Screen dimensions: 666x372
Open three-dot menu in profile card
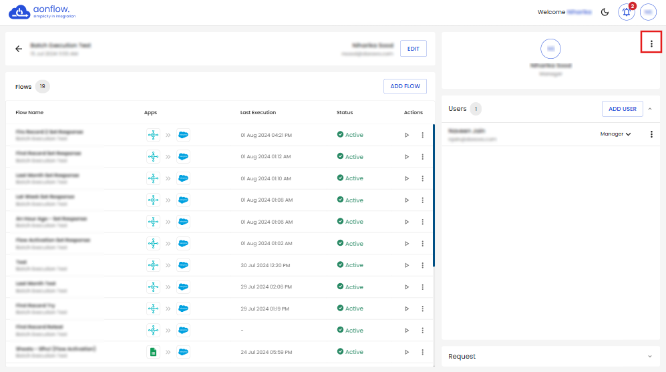[651, 43]
